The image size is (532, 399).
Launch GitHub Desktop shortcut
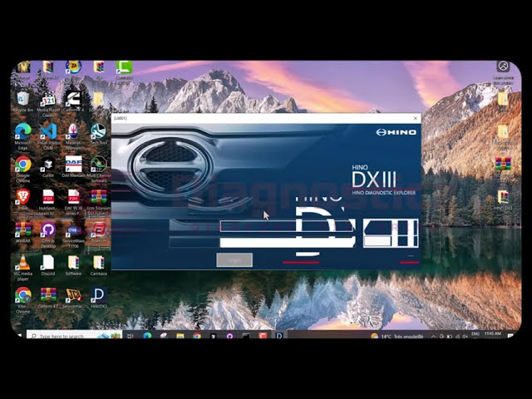tap(48, 234)
